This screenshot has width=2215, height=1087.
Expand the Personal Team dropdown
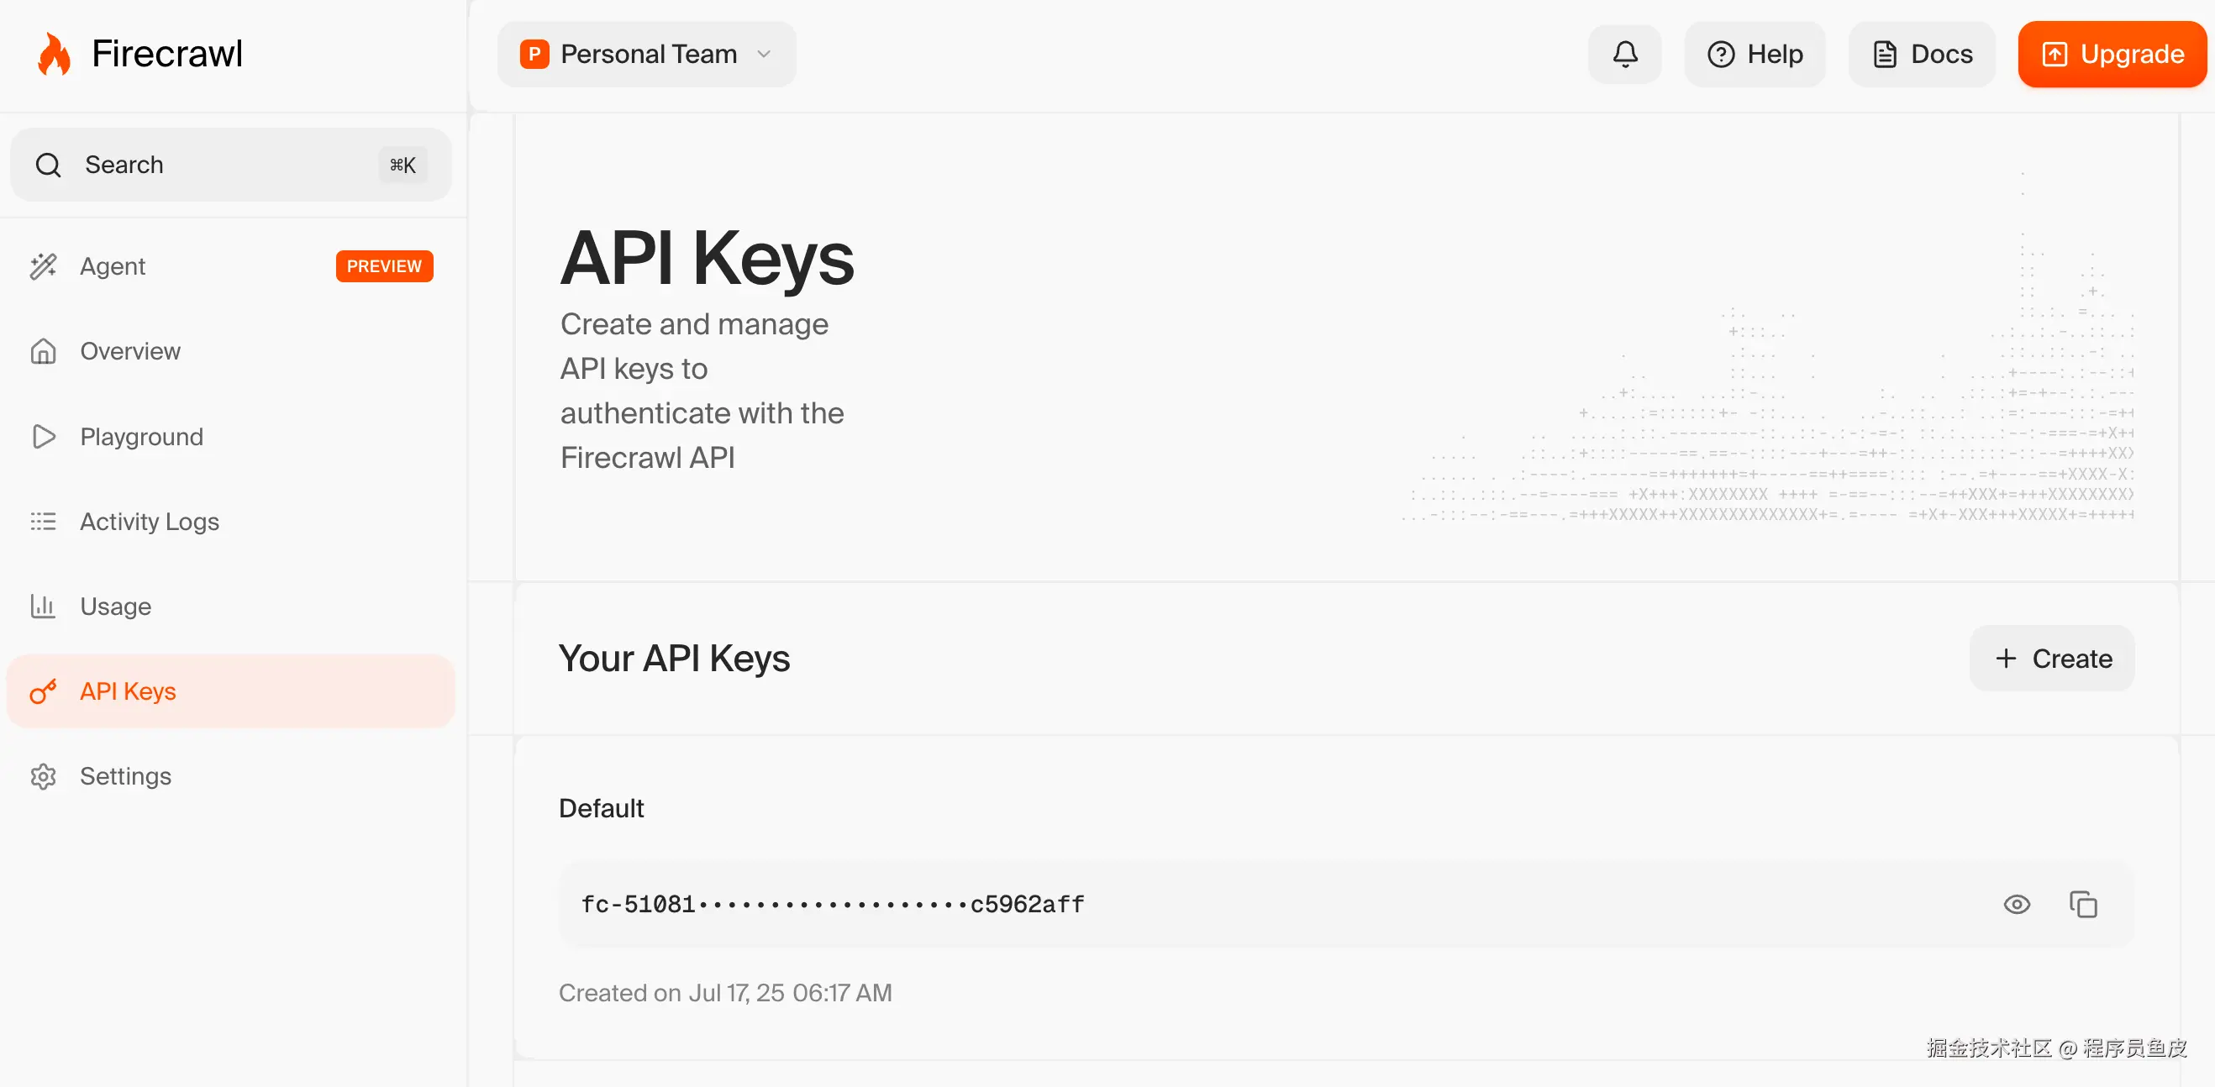coord(647,54)
